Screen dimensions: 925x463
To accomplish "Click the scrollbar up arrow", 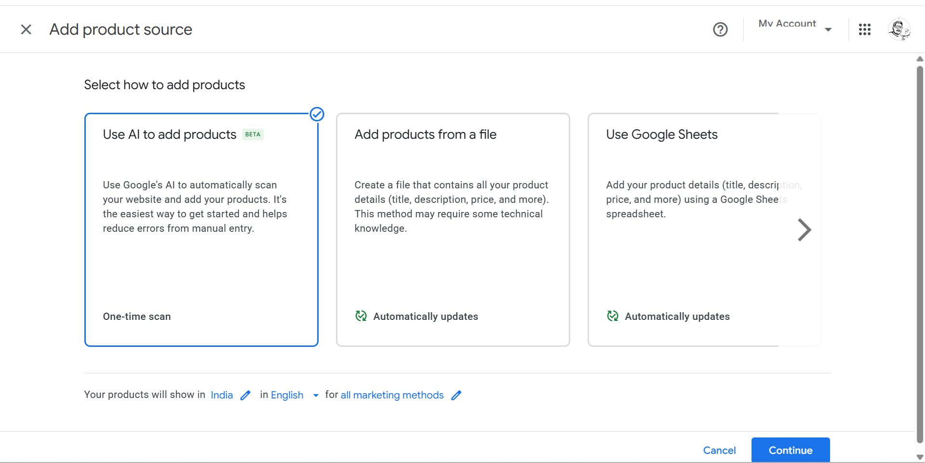I will click(x=920, y=59).
